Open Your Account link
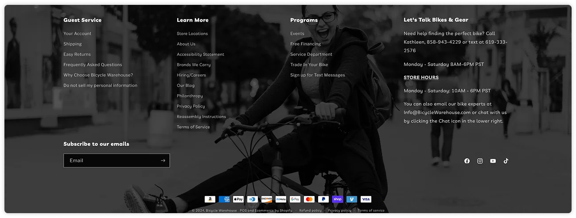 click(x=77, y=34)
